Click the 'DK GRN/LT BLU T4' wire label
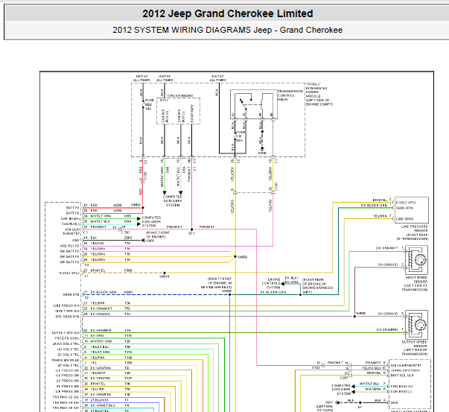The width and height of the screenshot is (449, 412). pos(109,405)
